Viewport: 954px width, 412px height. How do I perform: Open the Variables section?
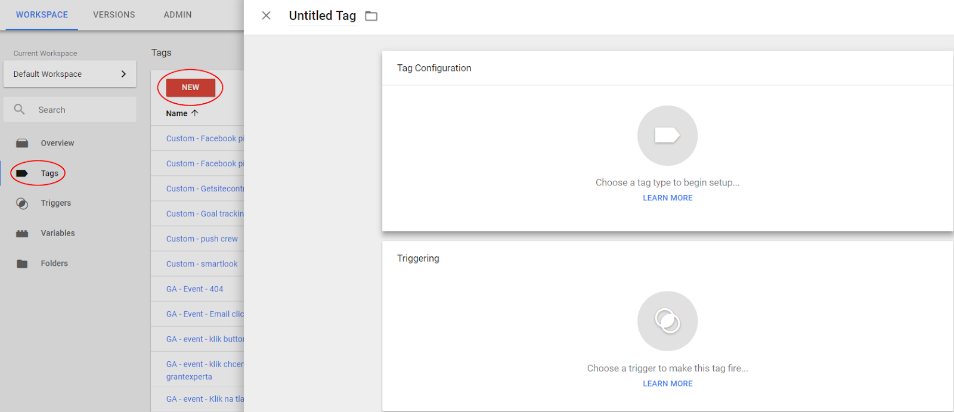click(58, 233)
